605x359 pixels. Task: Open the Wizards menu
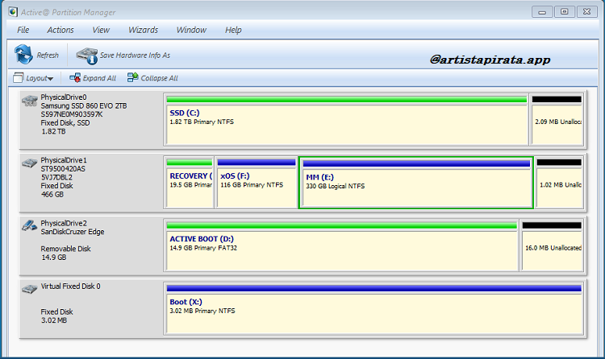coord(143,30)
